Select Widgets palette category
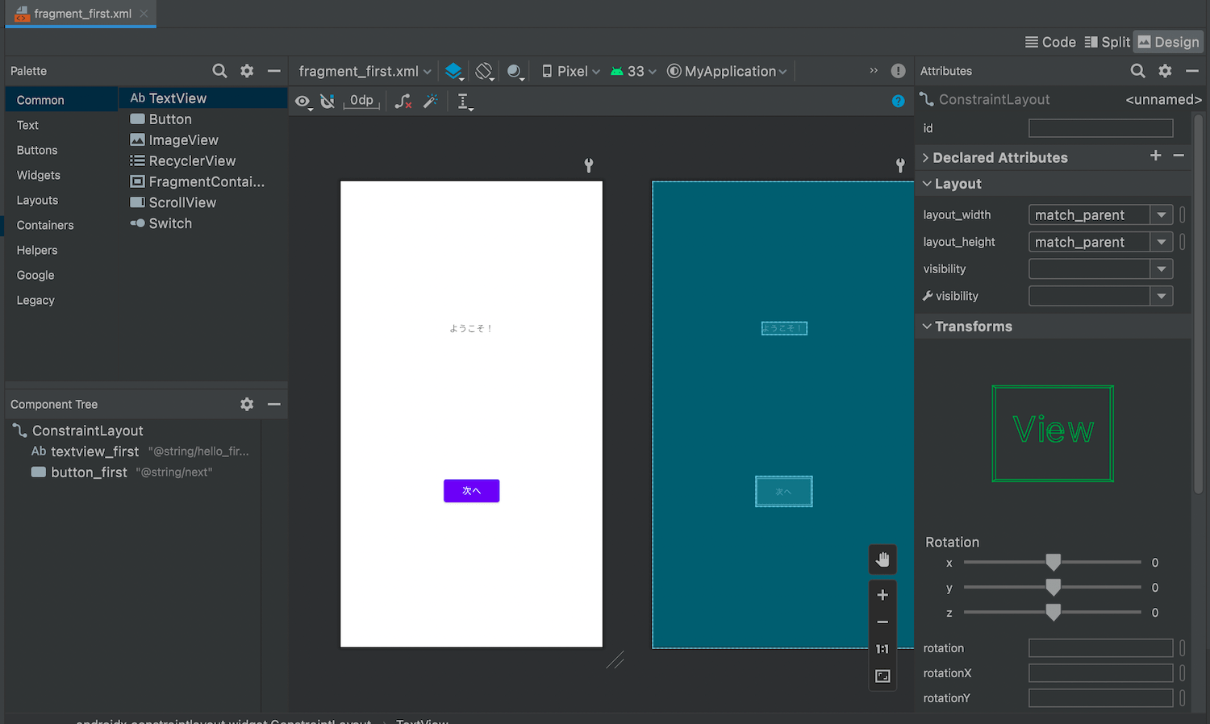 (x=61, y=175)
